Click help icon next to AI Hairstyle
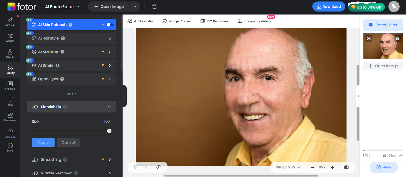The width and height of the screenshot is (406, 177). tap(63, 38)
